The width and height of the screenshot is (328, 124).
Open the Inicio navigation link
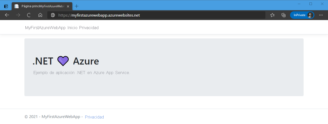point(72,28)
